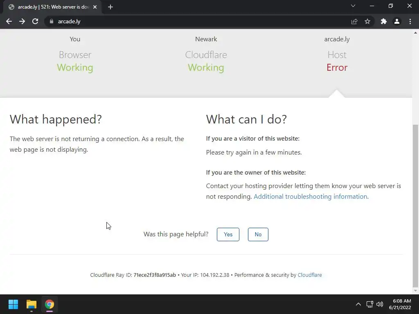Viewport: 419px width, 314px height.
Task: Restore down the Chrome window
Action: [391, 6]
